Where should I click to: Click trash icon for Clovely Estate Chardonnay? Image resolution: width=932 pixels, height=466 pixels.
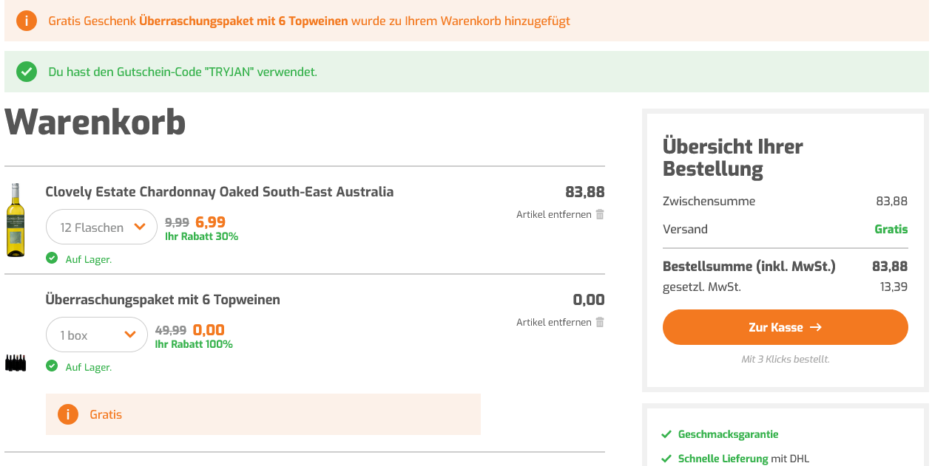[600, 214]
